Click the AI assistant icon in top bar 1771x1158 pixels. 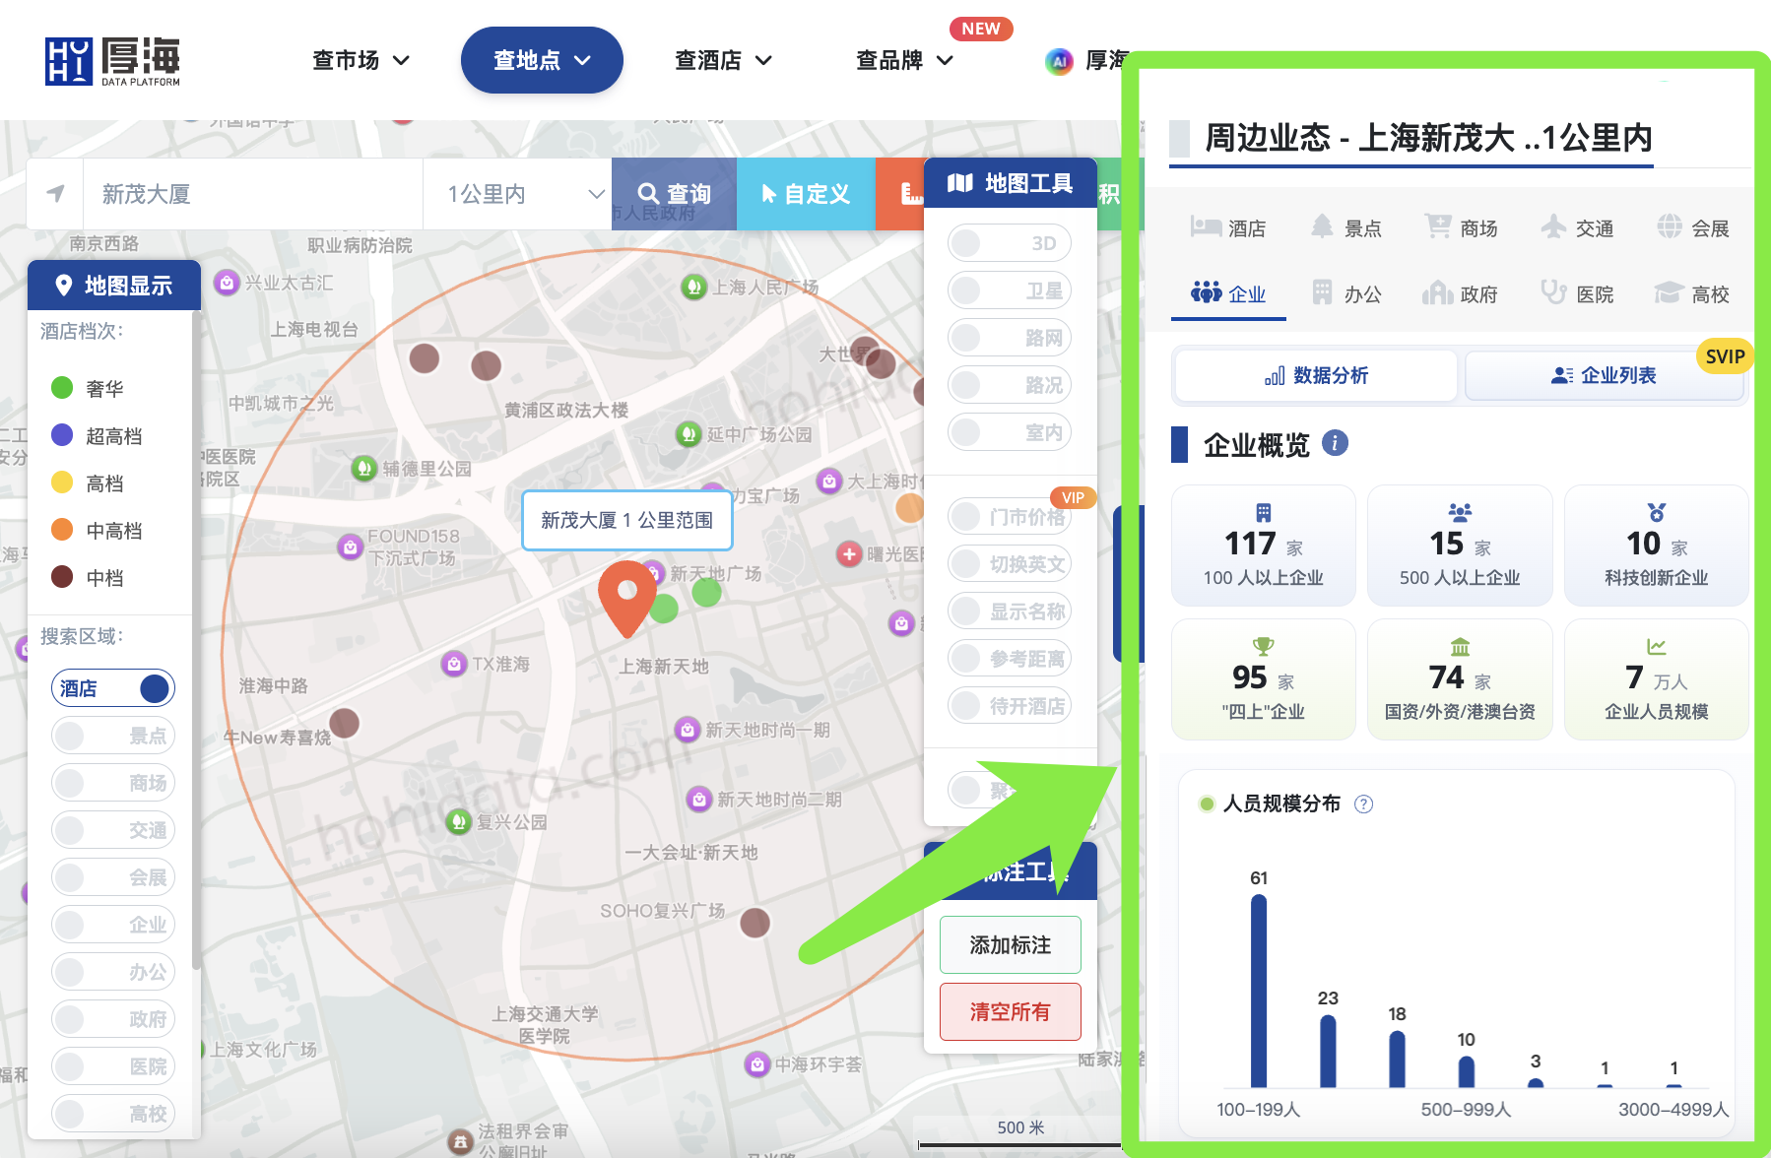click(x=1059, y=61)
